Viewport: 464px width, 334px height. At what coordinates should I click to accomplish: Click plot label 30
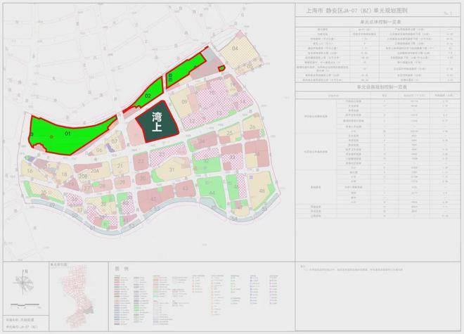(143, 179)
